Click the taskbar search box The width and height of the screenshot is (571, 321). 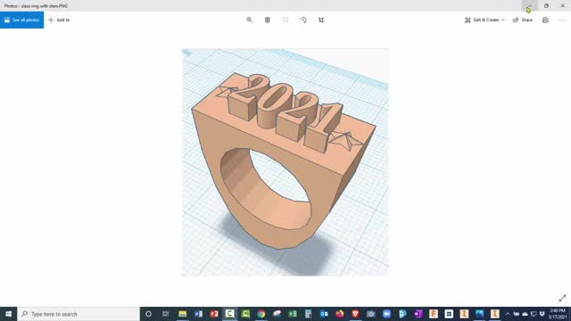pyautogui.click(x=79, y=314)
